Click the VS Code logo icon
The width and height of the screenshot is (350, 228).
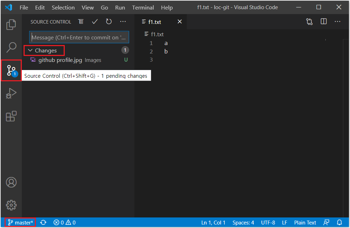pyautogui.click(x=9, y=7)
